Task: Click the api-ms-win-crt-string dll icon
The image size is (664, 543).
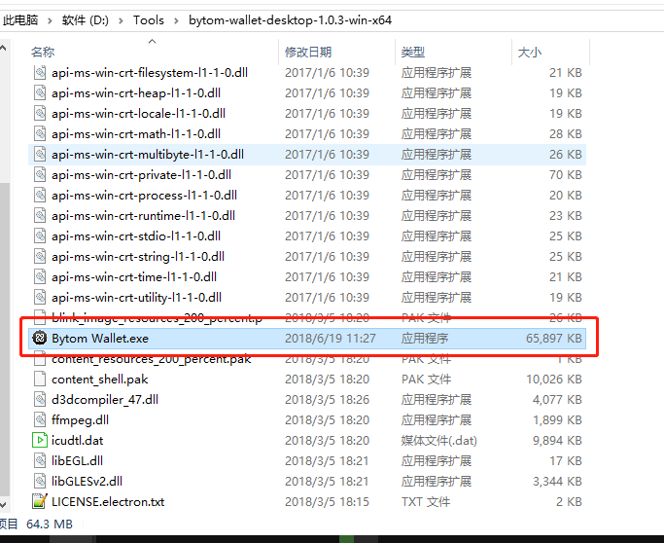Action: click(40, 256)
